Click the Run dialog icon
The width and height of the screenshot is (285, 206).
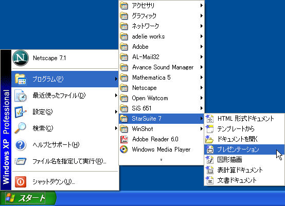coord(21,161)
